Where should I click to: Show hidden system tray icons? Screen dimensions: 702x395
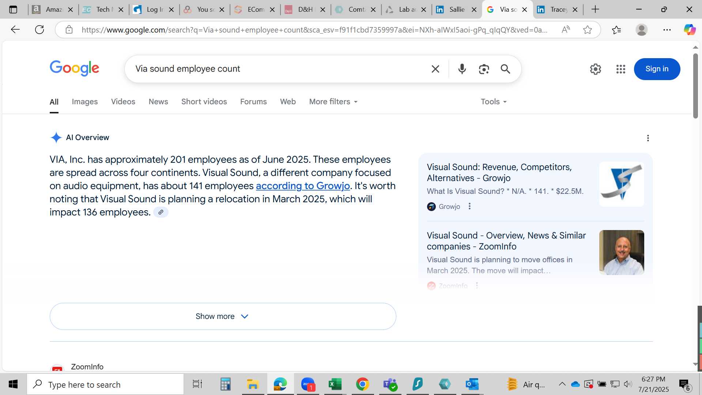coord(562,384)
